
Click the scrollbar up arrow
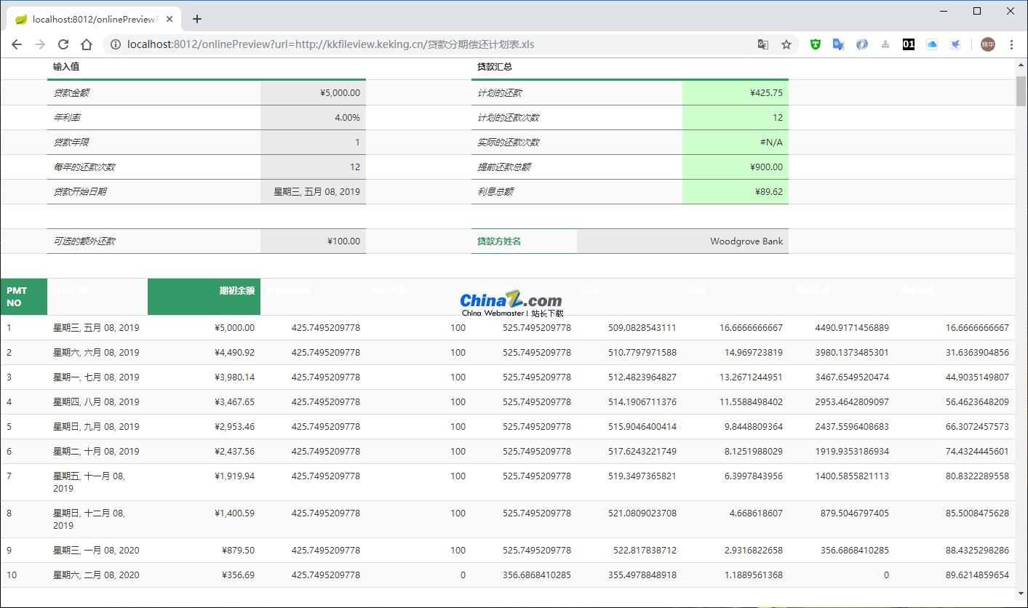[1021, 65]
